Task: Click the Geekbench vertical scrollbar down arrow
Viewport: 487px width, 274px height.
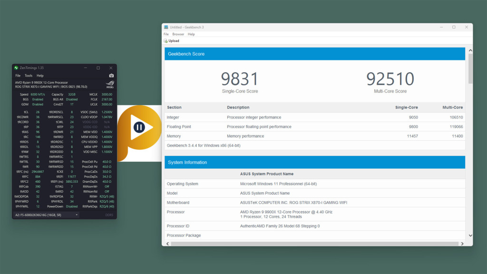Action: point(470,235)
